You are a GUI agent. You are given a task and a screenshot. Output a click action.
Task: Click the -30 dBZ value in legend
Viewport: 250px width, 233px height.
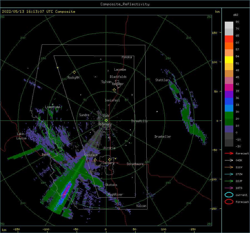point(238,146)
